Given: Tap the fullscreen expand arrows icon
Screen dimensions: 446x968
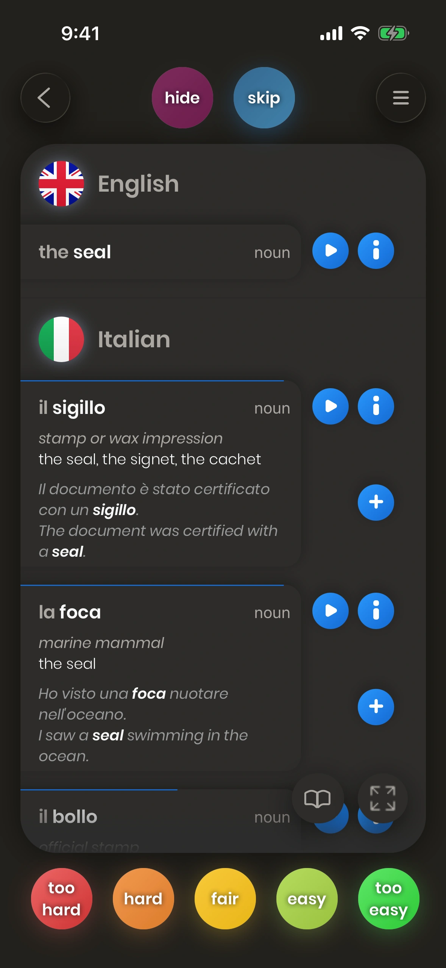Looking at the screenshot, I should (382, 798).
